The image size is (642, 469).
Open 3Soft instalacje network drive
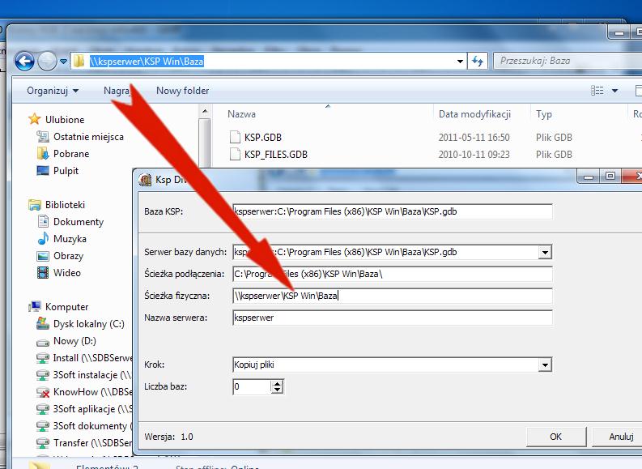click(x=84, y=375)
